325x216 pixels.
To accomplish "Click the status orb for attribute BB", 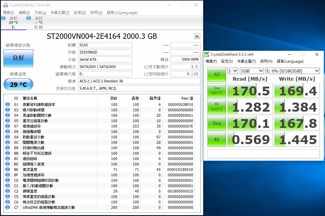I will click(8, 153).
